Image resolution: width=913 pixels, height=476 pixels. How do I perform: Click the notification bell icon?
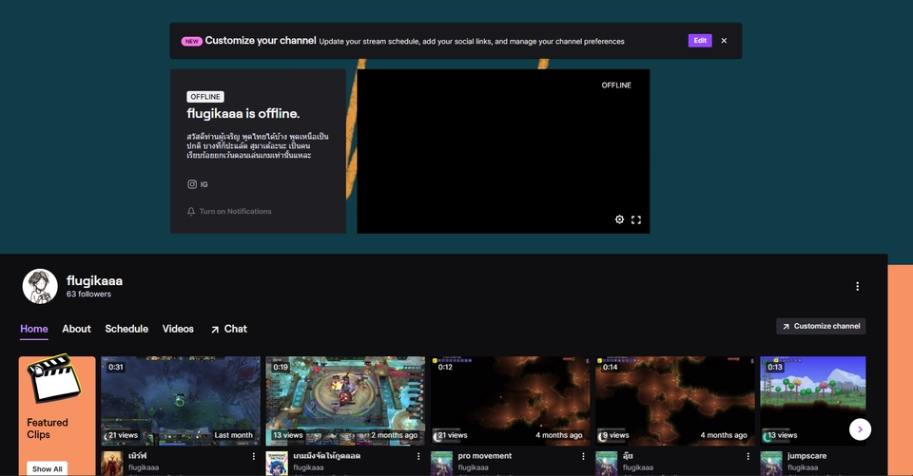pyautogui.click(x=191, y=211)
